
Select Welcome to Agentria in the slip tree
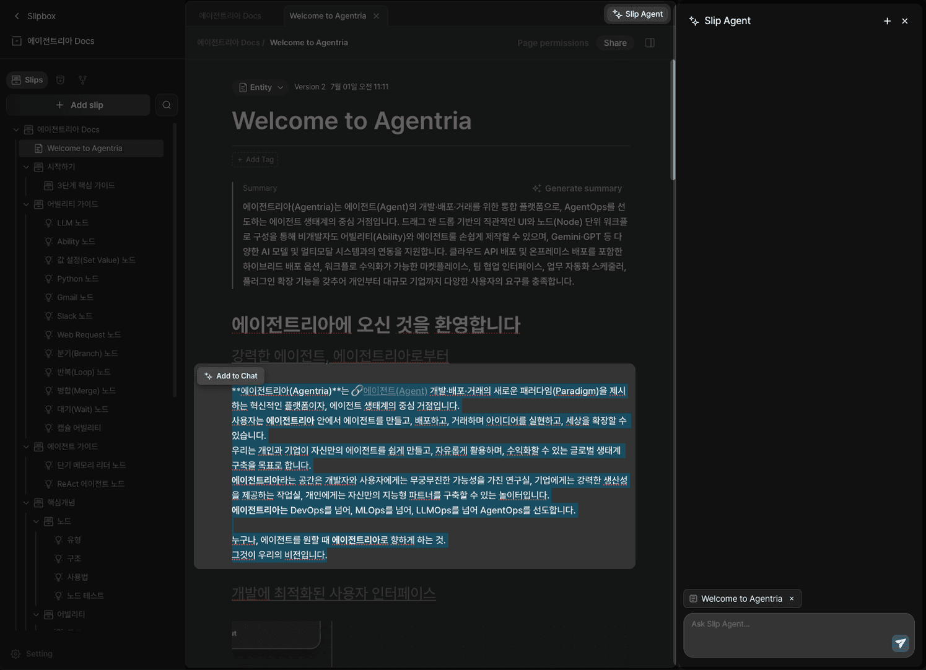91,149
